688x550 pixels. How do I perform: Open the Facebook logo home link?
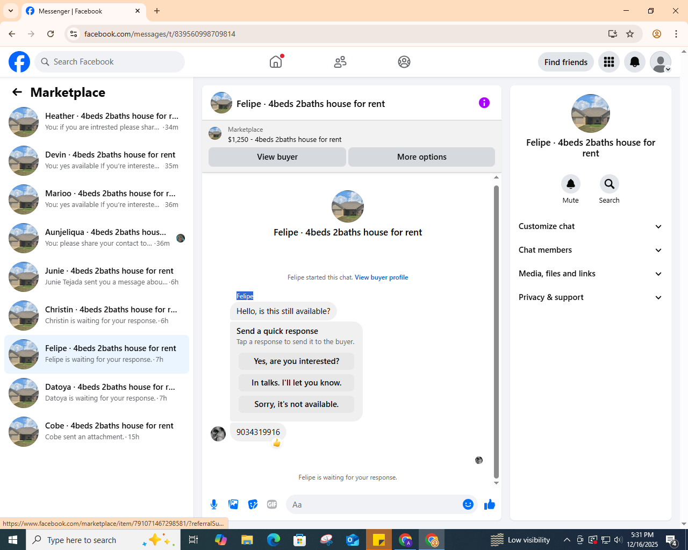point(19,62)
